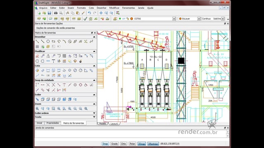Click the green checkmark toolbar icon
Image resolution: width=264 pixels, height=148 pixels.
85,18
